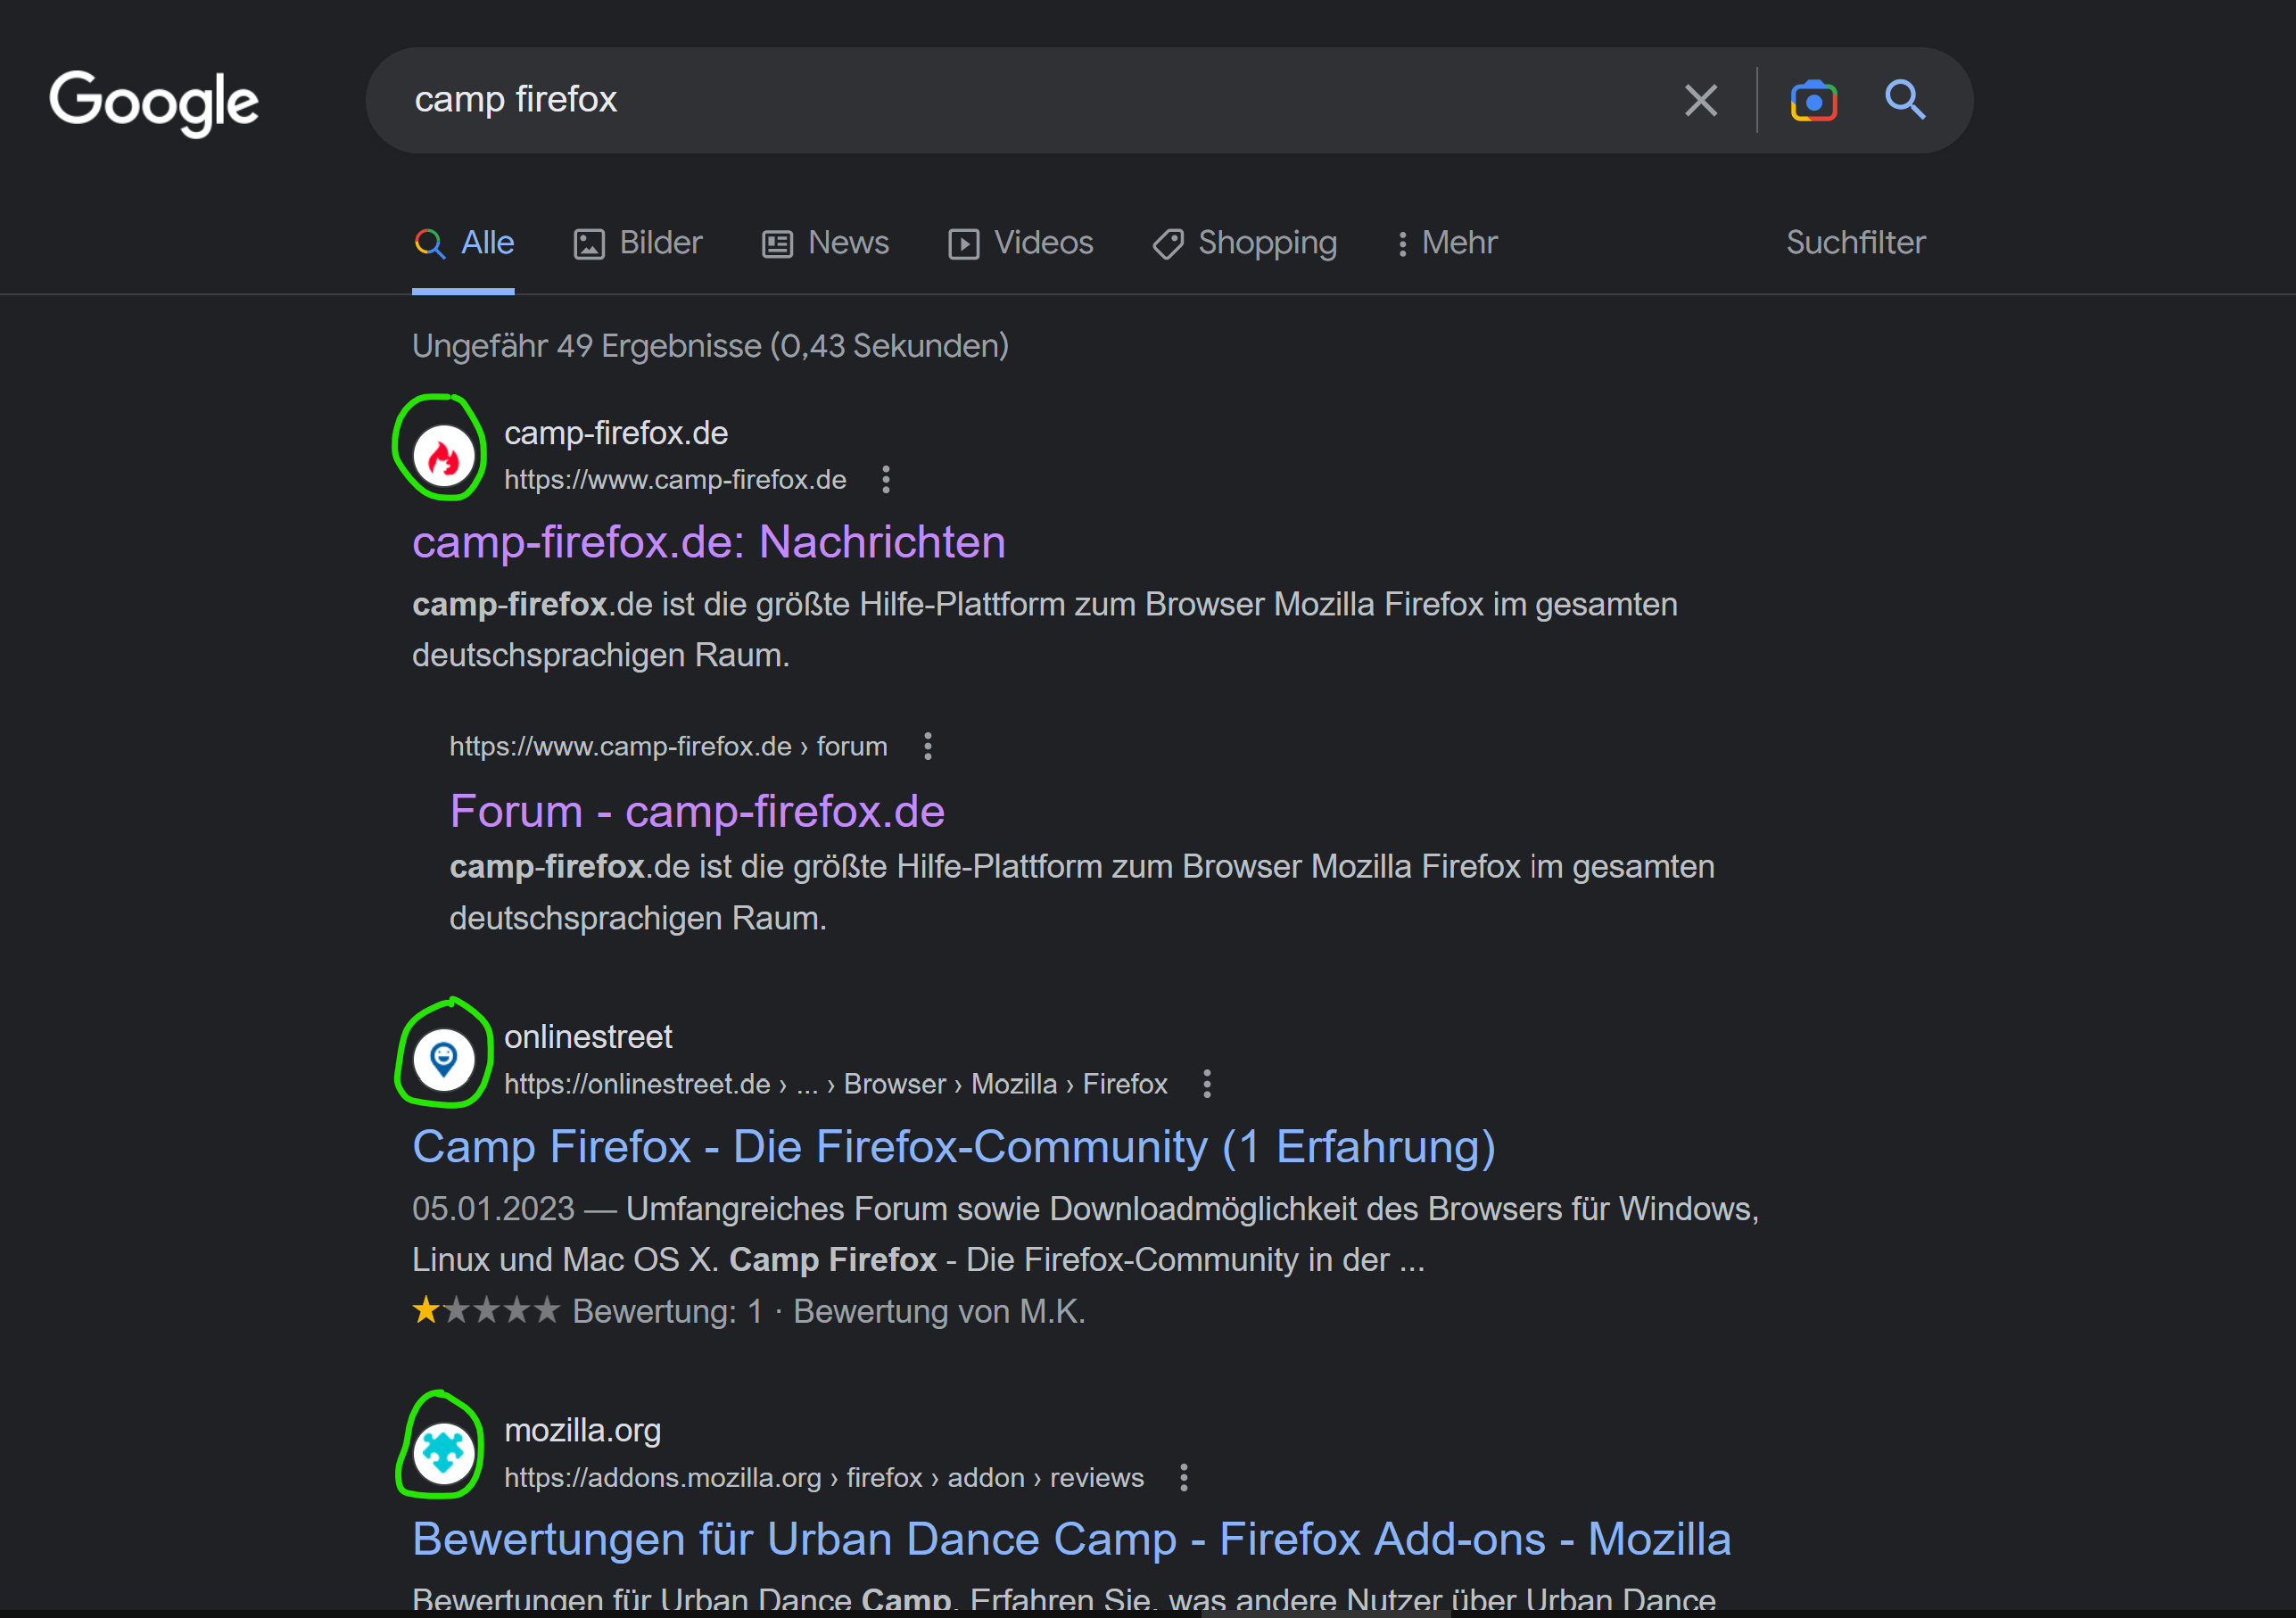Click the magnifying glass search button

click(x=1905, y=100)
